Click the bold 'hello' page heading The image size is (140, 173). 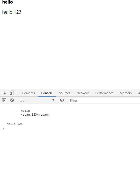point(8,2)
